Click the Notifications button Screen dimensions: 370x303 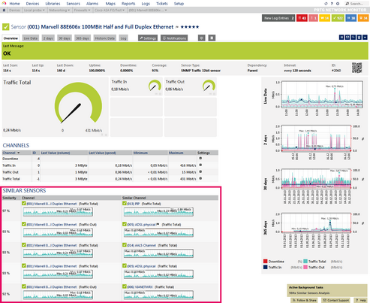tap(174, 38)
